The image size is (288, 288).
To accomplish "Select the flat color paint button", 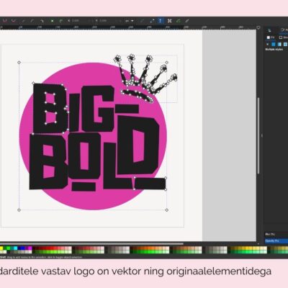I will 274,44.
